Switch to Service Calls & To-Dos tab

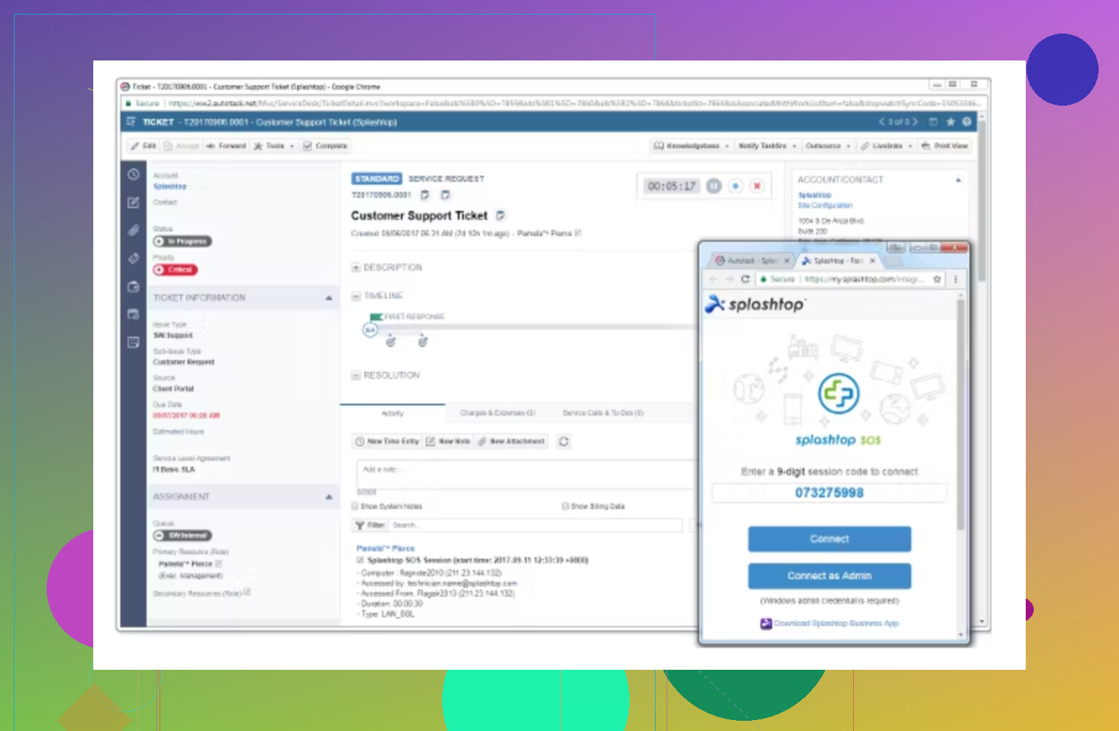(602, 413)
